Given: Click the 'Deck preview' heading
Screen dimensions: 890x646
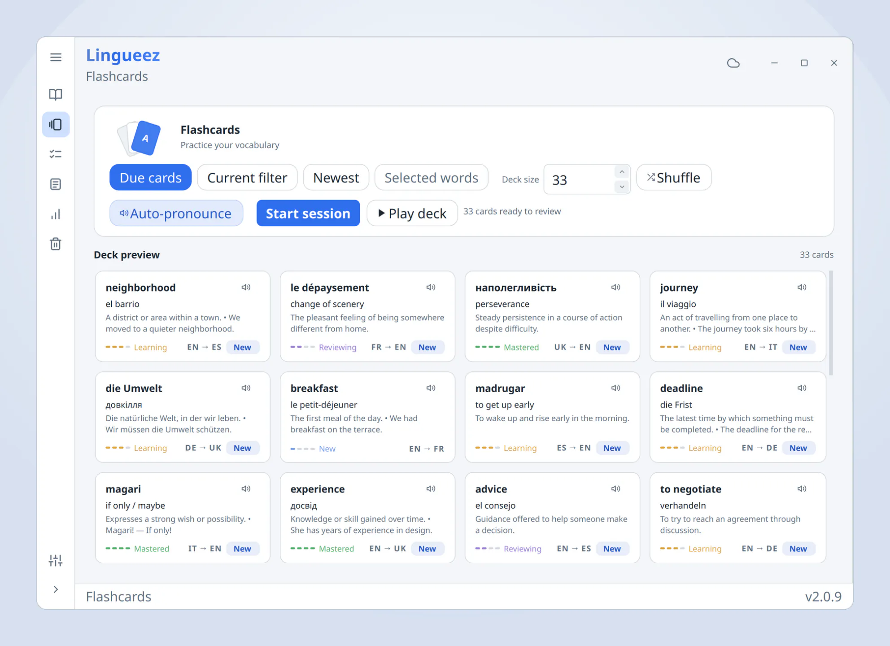Looking at the screenshot, I should click(127, 255).
